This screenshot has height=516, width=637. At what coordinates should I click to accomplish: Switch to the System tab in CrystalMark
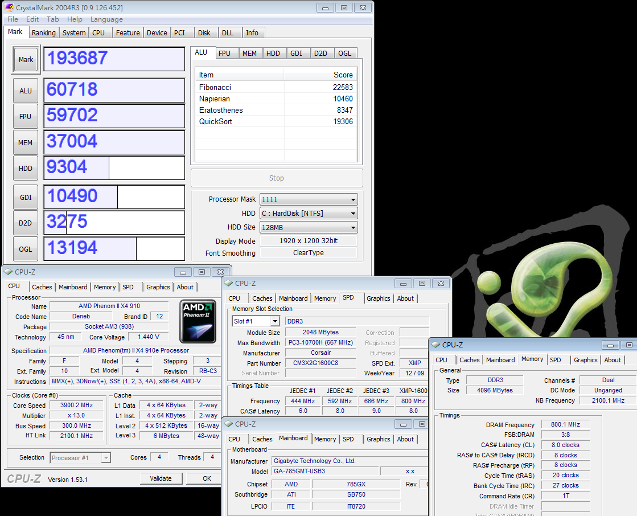[74, 33]
